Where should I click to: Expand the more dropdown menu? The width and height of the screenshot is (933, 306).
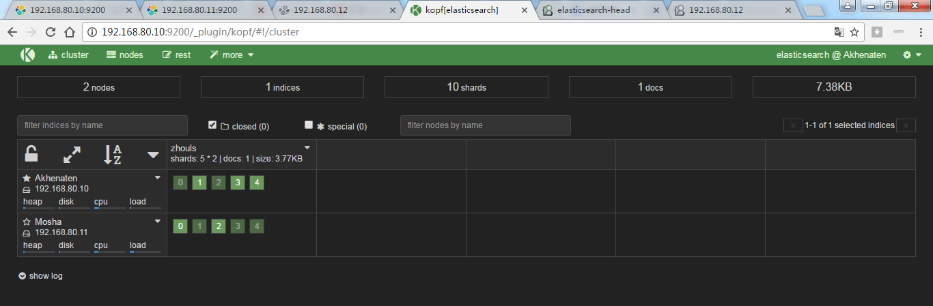tap(232, 55)
